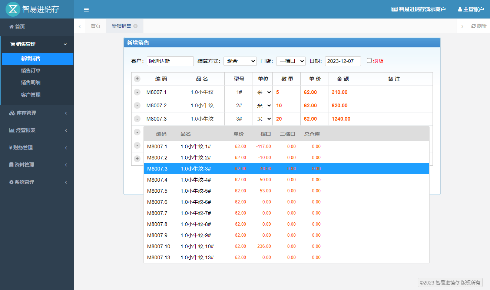Remove row M8007.3 with minus icon
This screenshot has height=290, width=490.
[137, 119]
